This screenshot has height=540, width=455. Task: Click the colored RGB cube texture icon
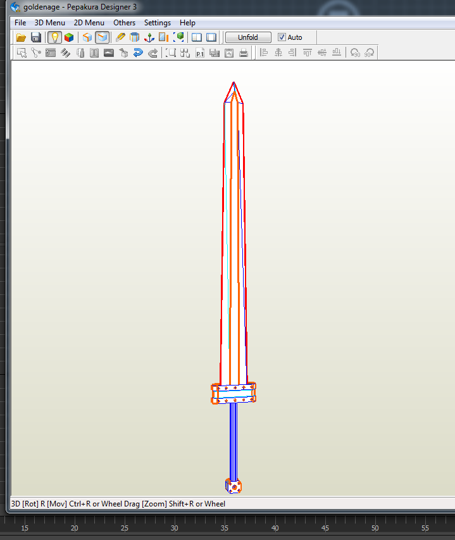tap(69, 37)
